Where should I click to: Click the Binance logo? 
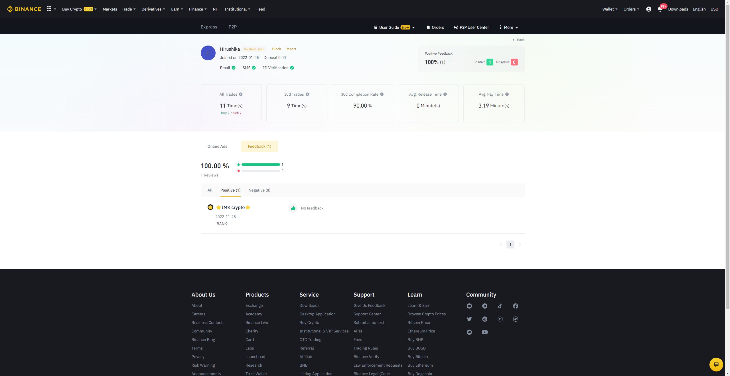coord(24,9)
